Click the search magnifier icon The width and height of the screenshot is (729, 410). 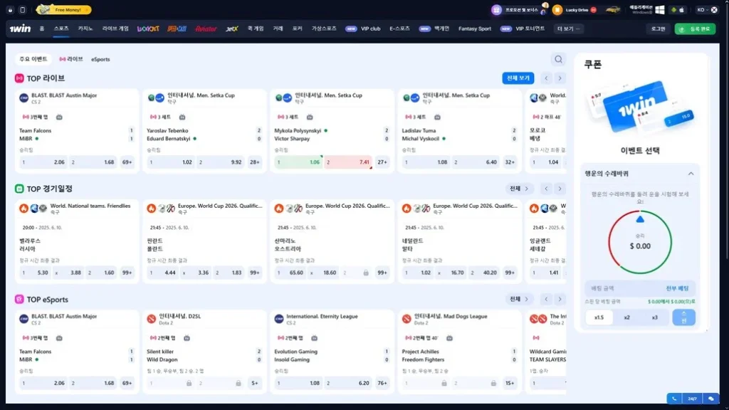[x=559, y=59]
